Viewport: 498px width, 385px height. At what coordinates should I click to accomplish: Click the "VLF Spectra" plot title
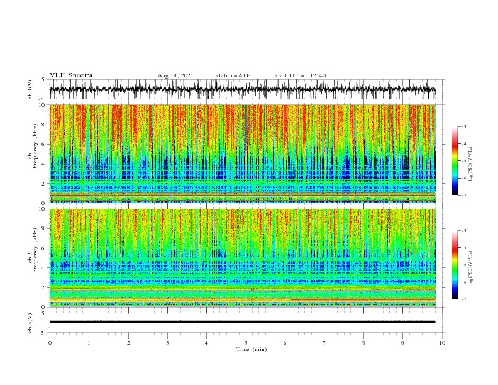[71, 75]
